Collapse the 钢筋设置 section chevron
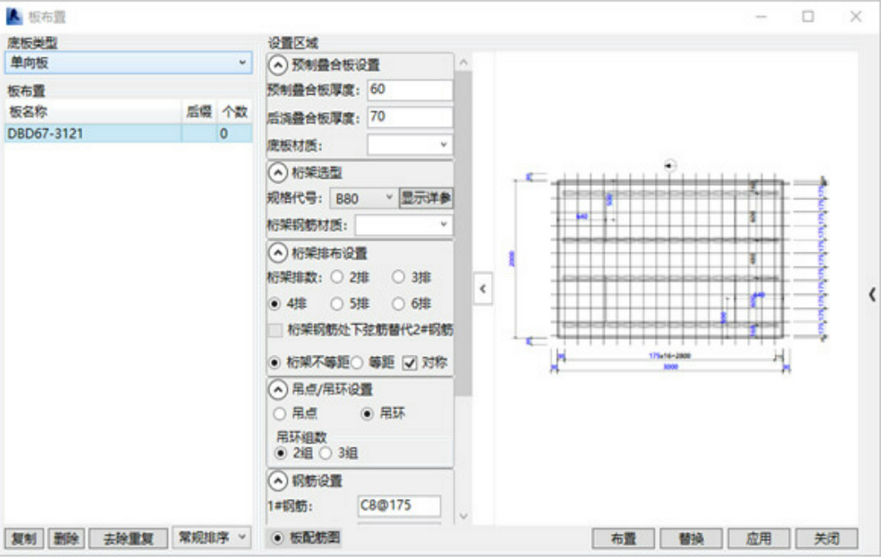This screenshot has height=558, width=881. click(277, 481)
